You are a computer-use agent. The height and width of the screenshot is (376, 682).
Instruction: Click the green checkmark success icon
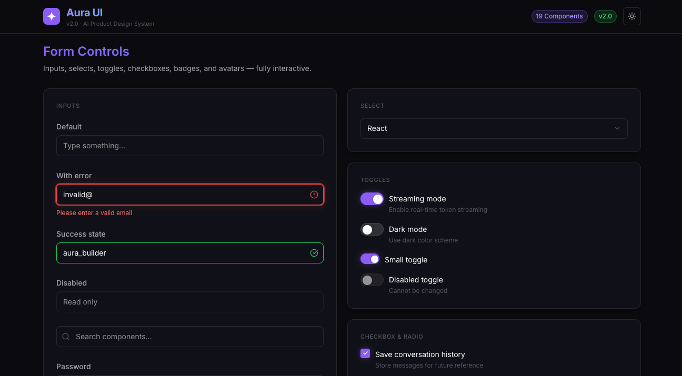click(x=314, y=253)
